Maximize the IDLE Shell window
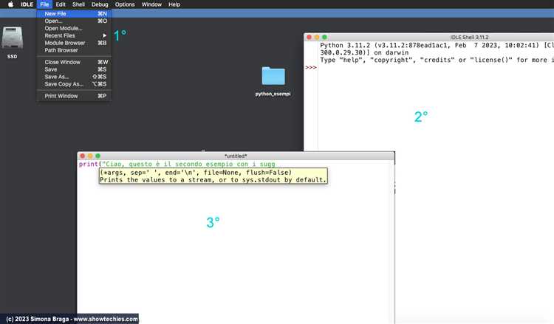Image resolution: width=554 pixels, height=324 pixels. 325,37
